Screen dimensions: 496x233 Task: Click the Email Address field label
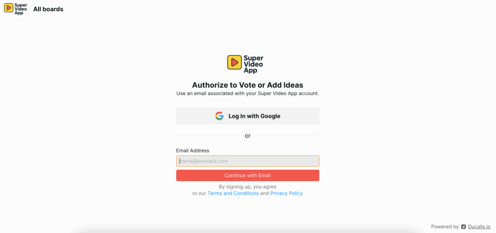[x=193, y=151]
